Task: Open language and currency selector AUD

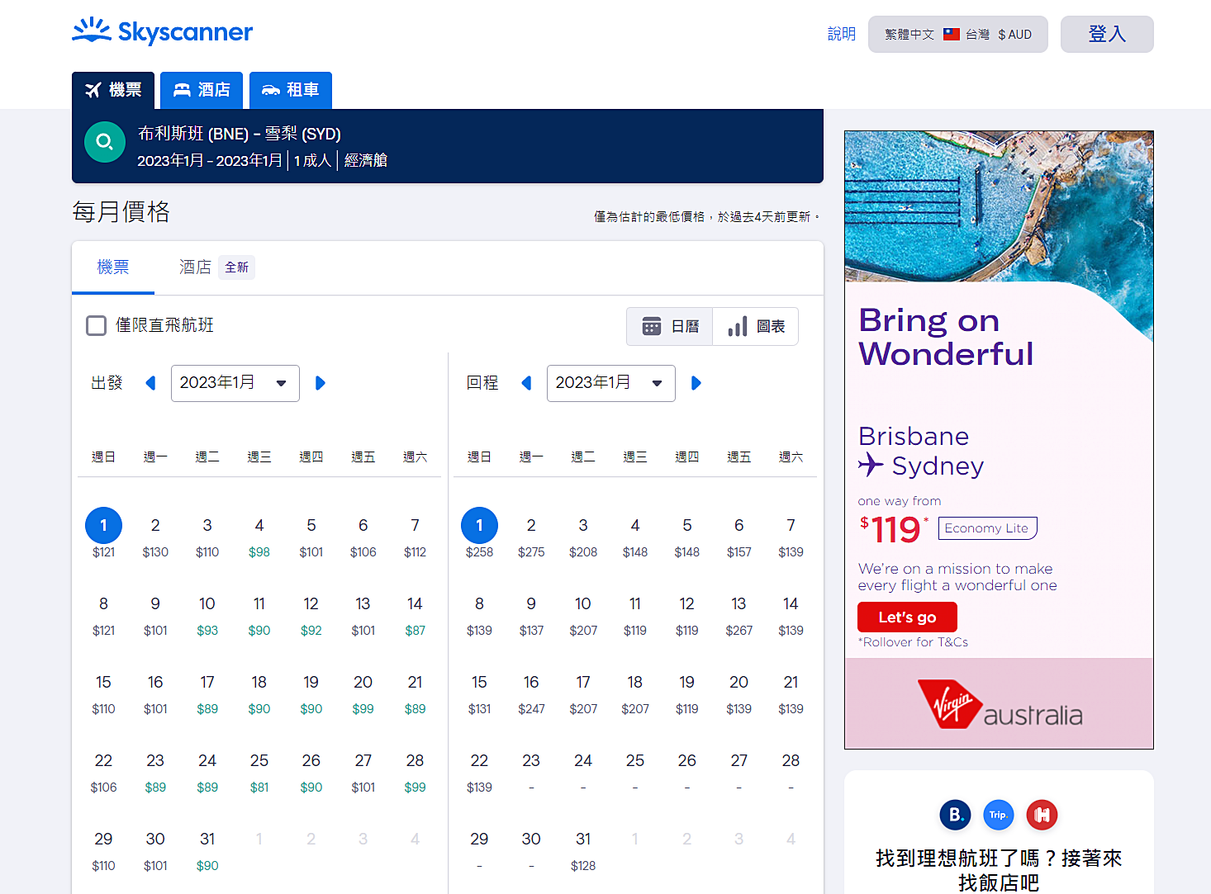Action: pyautogui.click(x=958, y=34)
